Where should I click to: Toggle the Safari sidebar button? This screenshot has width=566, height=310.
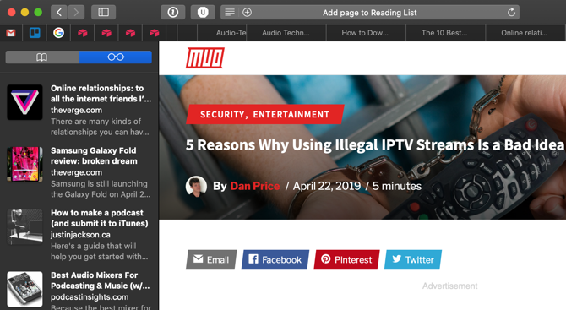[104, 13]
